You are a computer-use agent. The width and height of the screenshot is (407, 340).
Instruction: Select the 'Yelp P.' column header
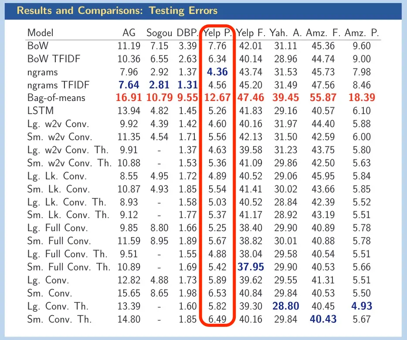coord(217,33)
